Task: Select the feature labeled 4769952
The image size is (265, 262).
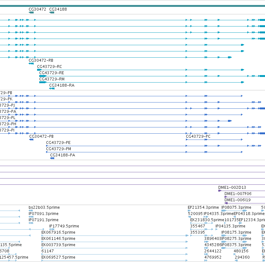Action: pyautogui.click(x=213, y=257)
